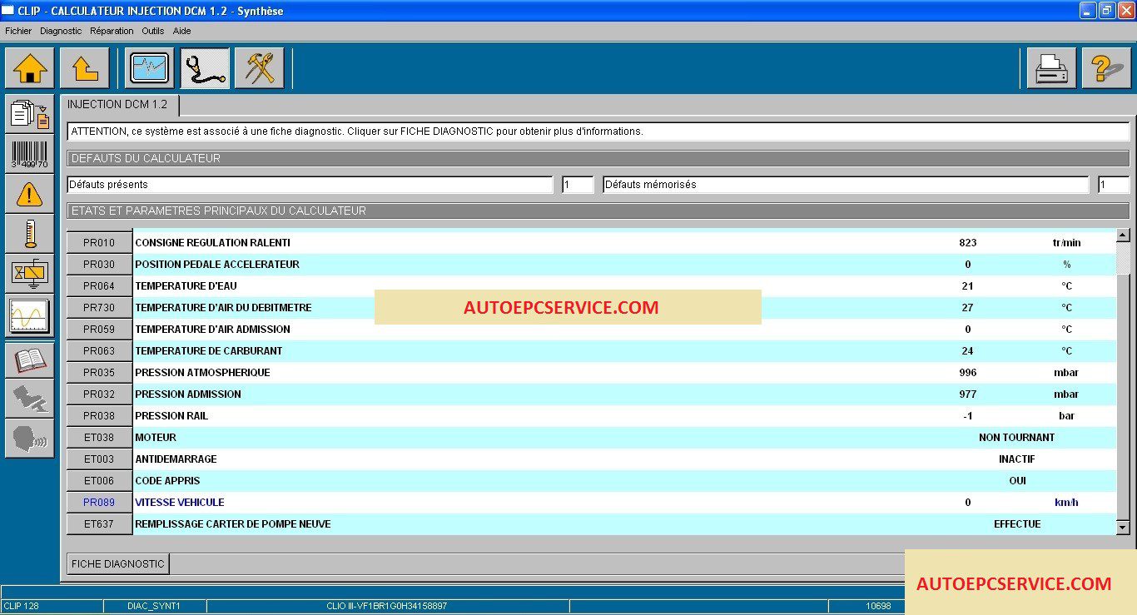The height and width of the screenshot is (615, 1137).
Task: Click the ET038 state button
Action: point(99,438)
